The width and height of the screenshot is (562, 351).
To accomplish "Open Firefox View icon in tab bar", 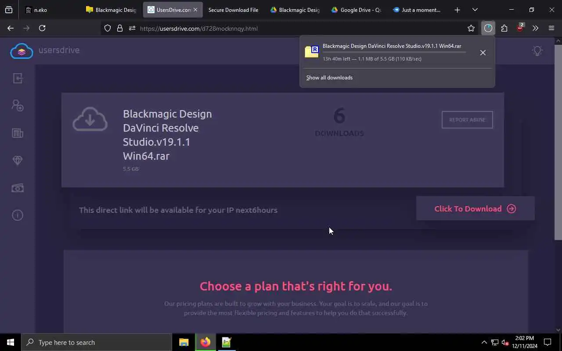I will tap(8, 10).
